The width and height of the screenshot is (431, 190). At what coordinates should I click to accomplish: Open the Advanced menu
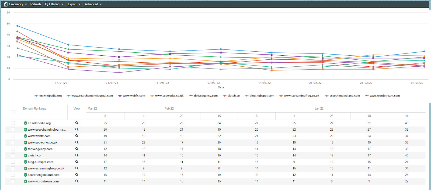click(x=93, y=4)
